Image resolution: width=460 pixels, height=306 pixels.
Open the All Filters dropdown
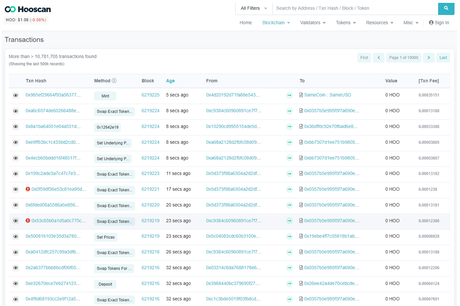pos(254,8)
